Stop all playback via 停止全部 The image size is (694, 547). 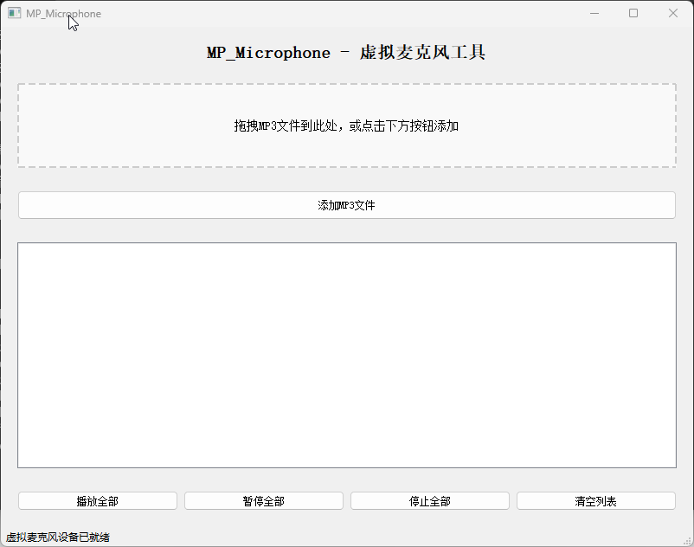click(x=430, y=501)
